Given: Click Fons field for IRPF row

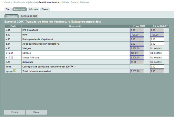Looking at the screenshot, I should 137,35.
